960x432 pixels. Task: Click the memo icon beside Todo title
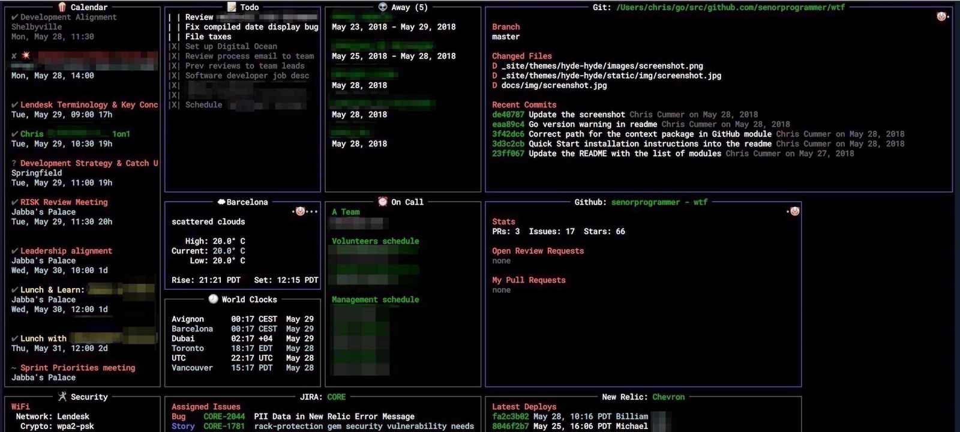232,7
